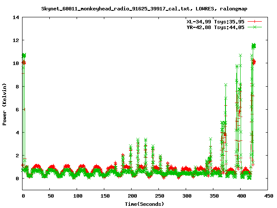
Task: Click the x-axis tick label 200
Action: (x=132, y=196)
